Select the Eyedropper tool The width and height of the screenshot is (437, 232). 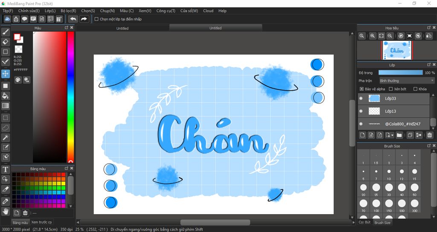(5, 201)
